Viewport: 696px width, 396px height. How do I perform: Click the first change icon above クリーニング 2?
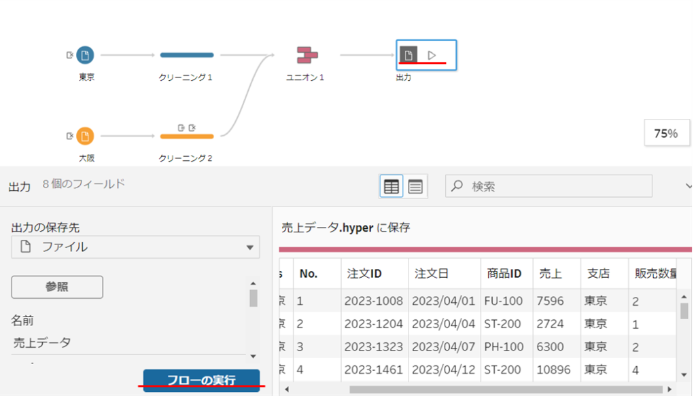tap(181, 128)
